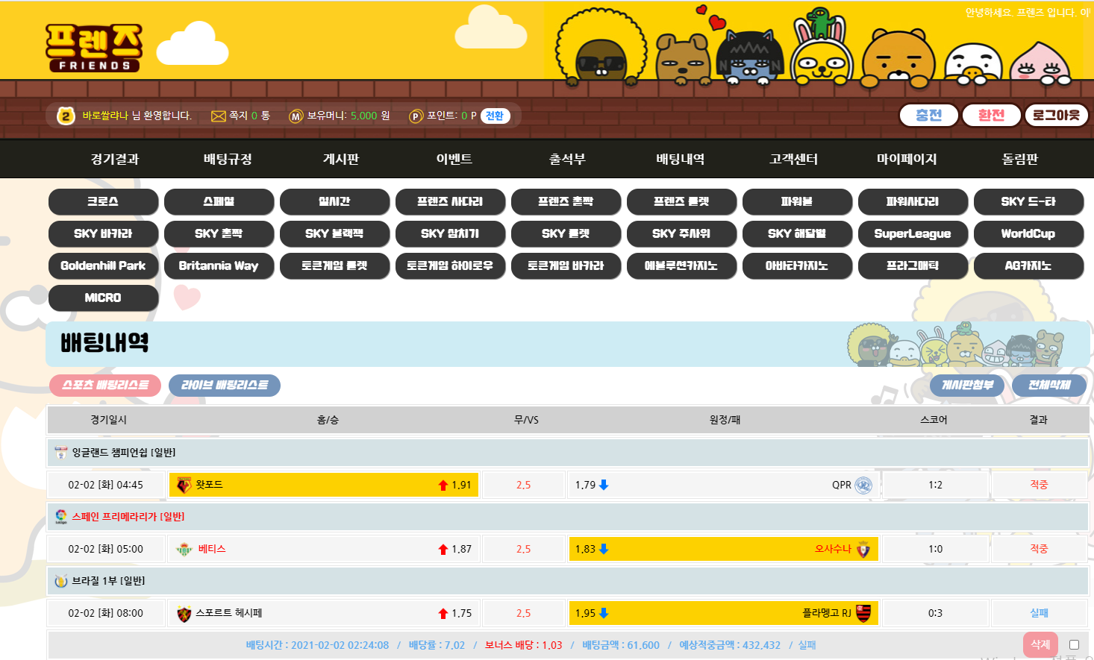Viewport: 1094px width, 660px height.
Task: Click the QPR team crest icon
Action: [x=863, y=485]
